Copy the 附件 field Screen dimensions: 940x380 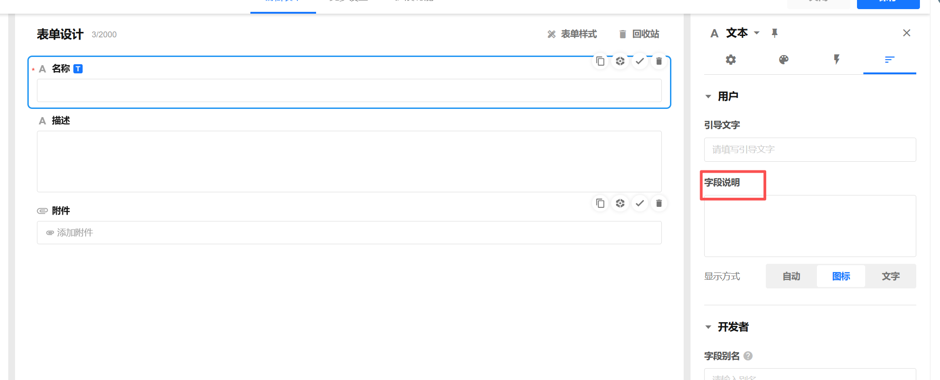600,203
